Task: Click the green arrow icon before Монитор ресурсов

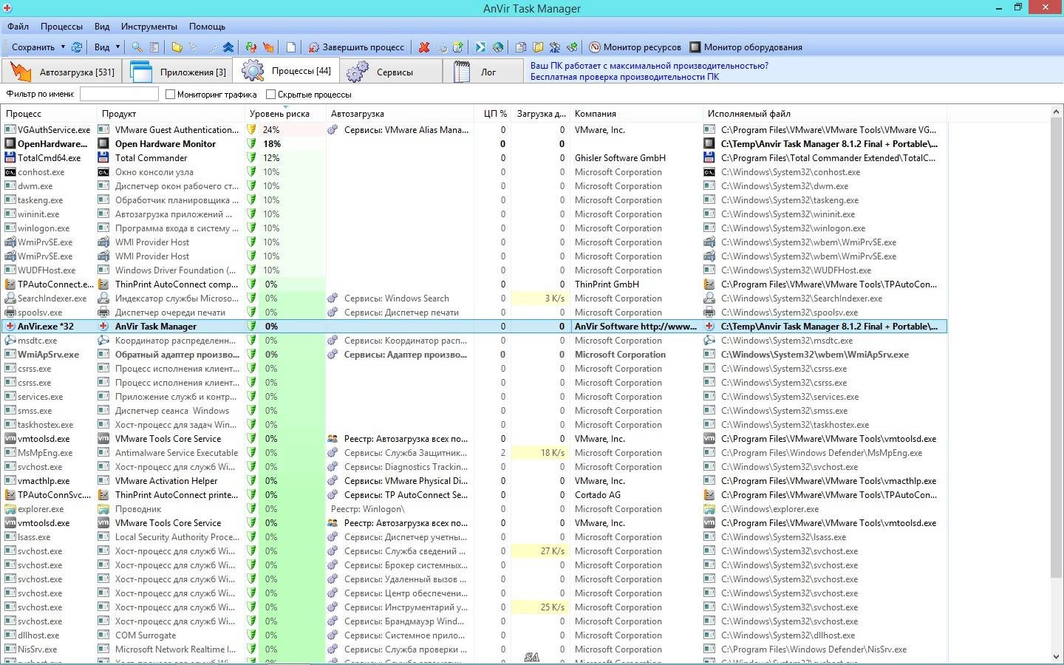Action: click(572, 47)
